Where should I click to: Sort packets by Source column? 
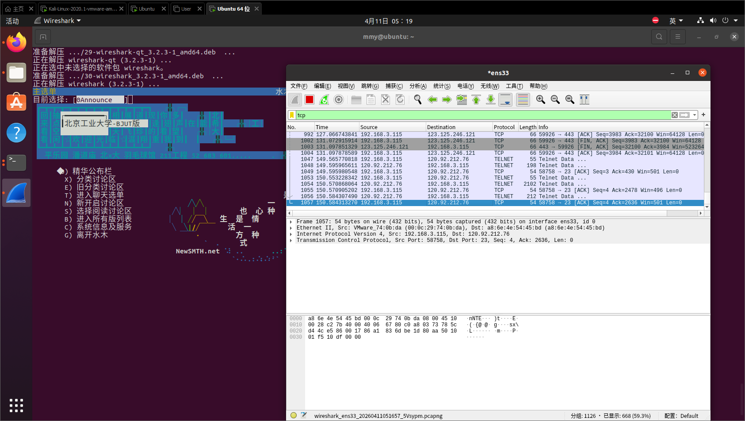(x=392, y=127)
